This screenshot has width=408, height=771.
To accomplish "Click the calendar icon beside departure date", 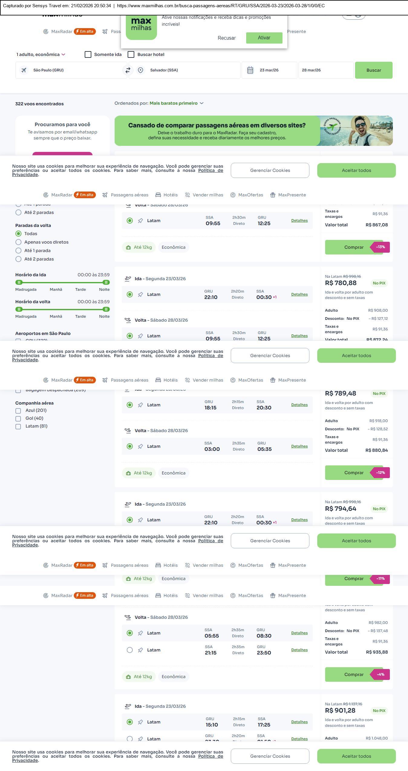I will pos(250,70).
